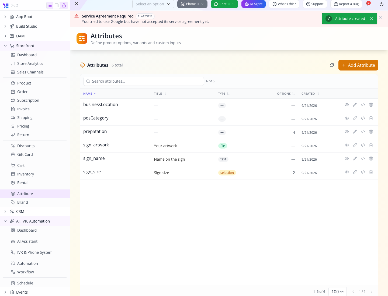The width and height of the screenshot is (388, 296).
Task: View the businessLocation attribute details
Action: pyautogui.click(x=347, y=105)
